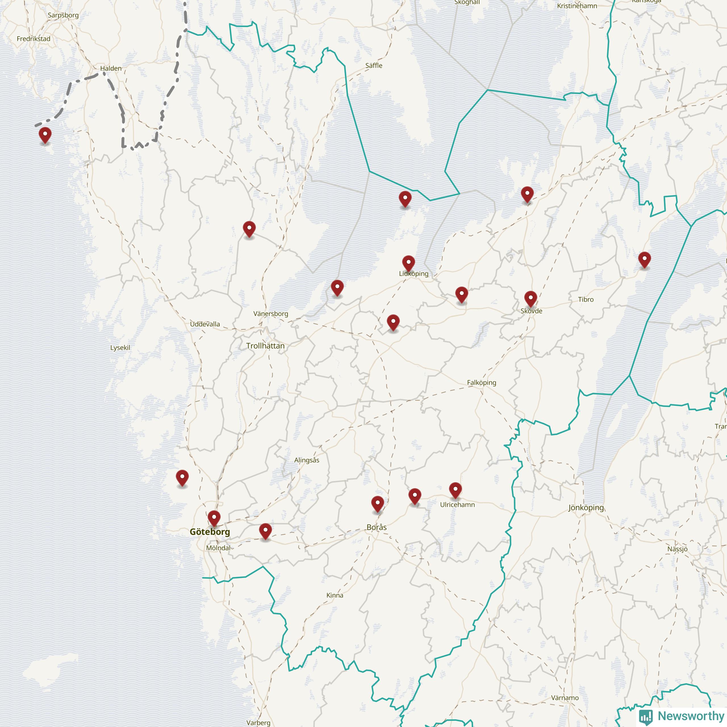Click the coastal pin northwest of Göteborg

(x=182, y=477)
